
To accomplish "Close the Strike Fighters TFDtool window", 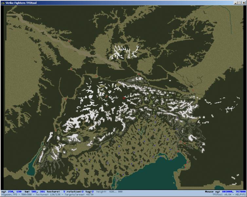I will point(243,3).
